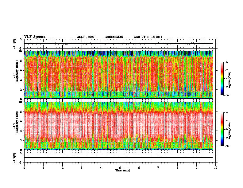Click the 'Time (min)' axis label
The width and height of the screenshot is (243, 188).
[123, 170]
